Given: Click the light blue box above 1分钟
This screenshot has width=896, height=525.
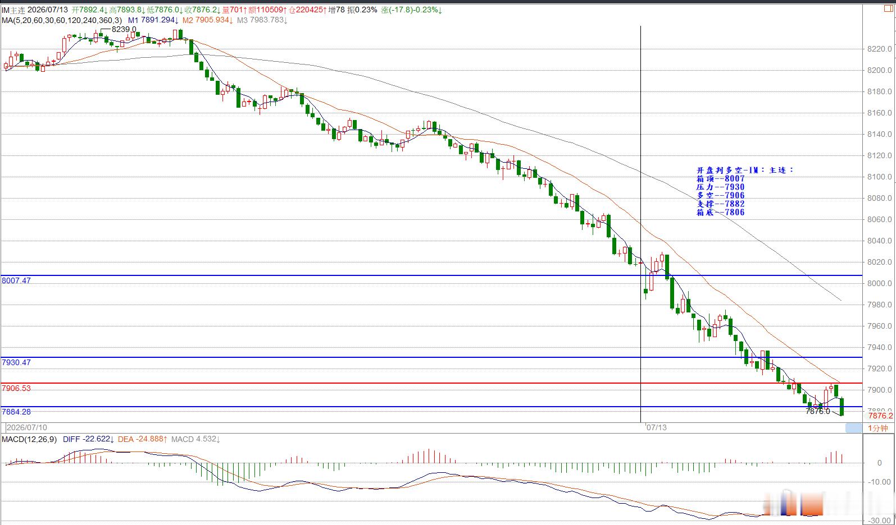Looking at the screenshot, I should click(854, 429).
